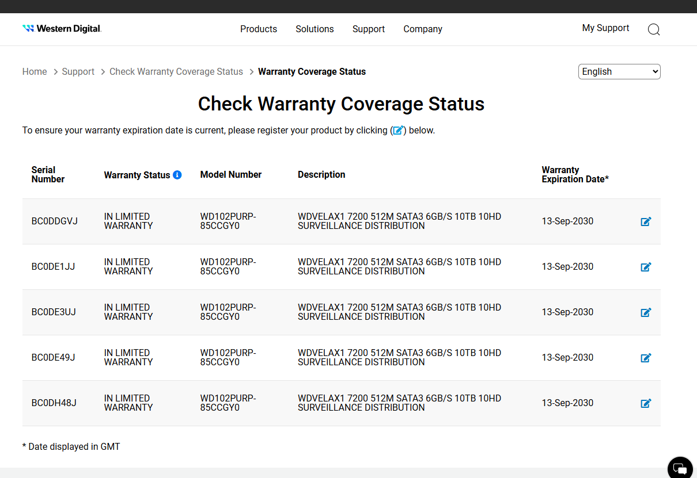
Task: Click the edit icon for BC0DH48J
Action: pyautogui.click(x=646, y=403)
